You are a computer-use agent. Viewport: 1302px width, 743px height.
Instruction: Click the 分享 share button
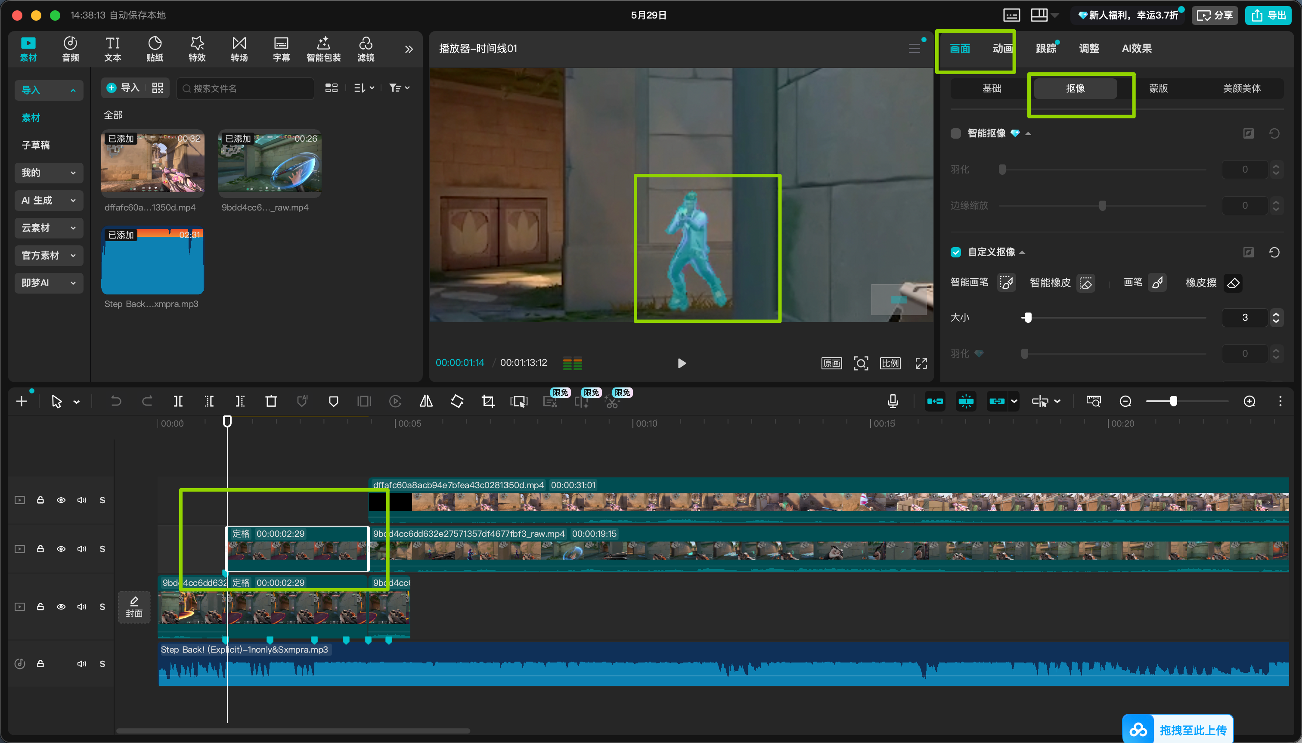[x=1215, y=15]
